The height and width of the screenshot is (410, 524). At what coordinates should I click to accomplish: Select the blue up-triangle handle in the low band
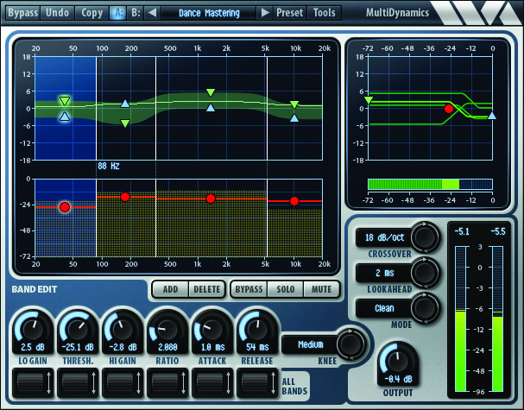[x=65, y=117]
